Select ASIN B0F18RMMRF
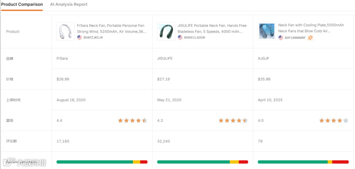Screen dimensions: 355x169 tap(295, 38)
